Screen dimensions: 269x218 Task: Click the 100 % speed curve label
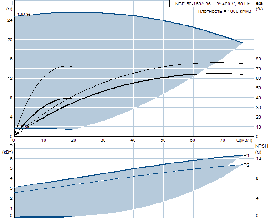[x=24, y=15]
